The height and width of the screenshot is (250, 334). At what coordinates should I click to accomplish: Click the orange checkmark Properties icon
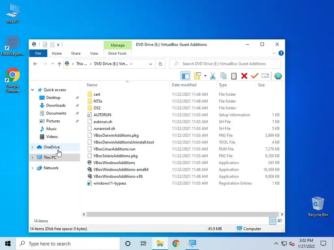(254, 76)
